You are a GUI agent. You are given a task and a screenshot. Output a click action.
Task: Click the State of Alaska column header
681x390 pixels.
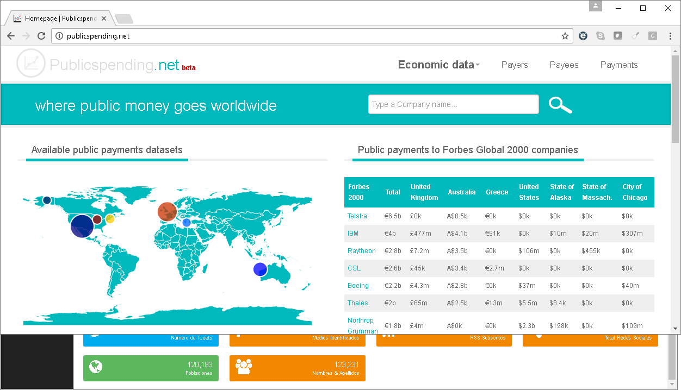[562, 192]
